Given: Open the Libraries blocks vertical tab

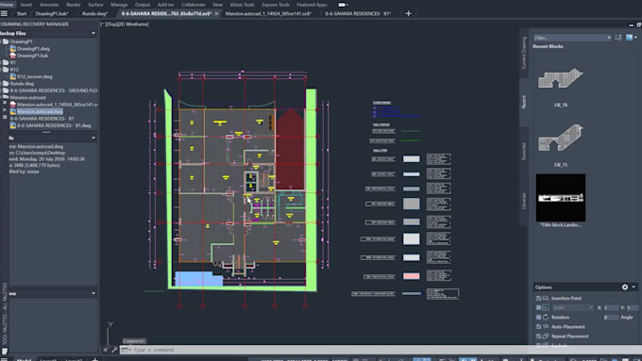Looking at the screenshot, I should pyautogui.click(x=524, y=201).
